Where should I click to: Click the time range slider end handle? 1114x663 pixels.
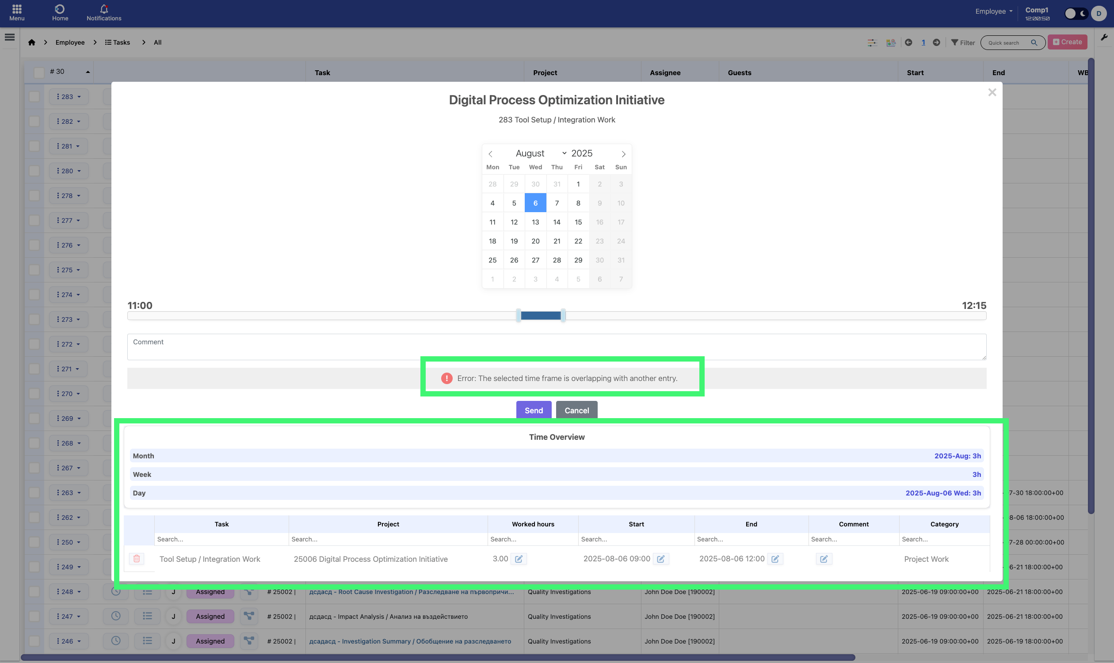coord(563,316)
